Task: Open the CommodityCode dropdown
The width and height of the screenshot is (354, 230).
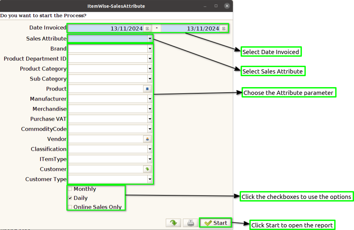Action: [150, 129]
